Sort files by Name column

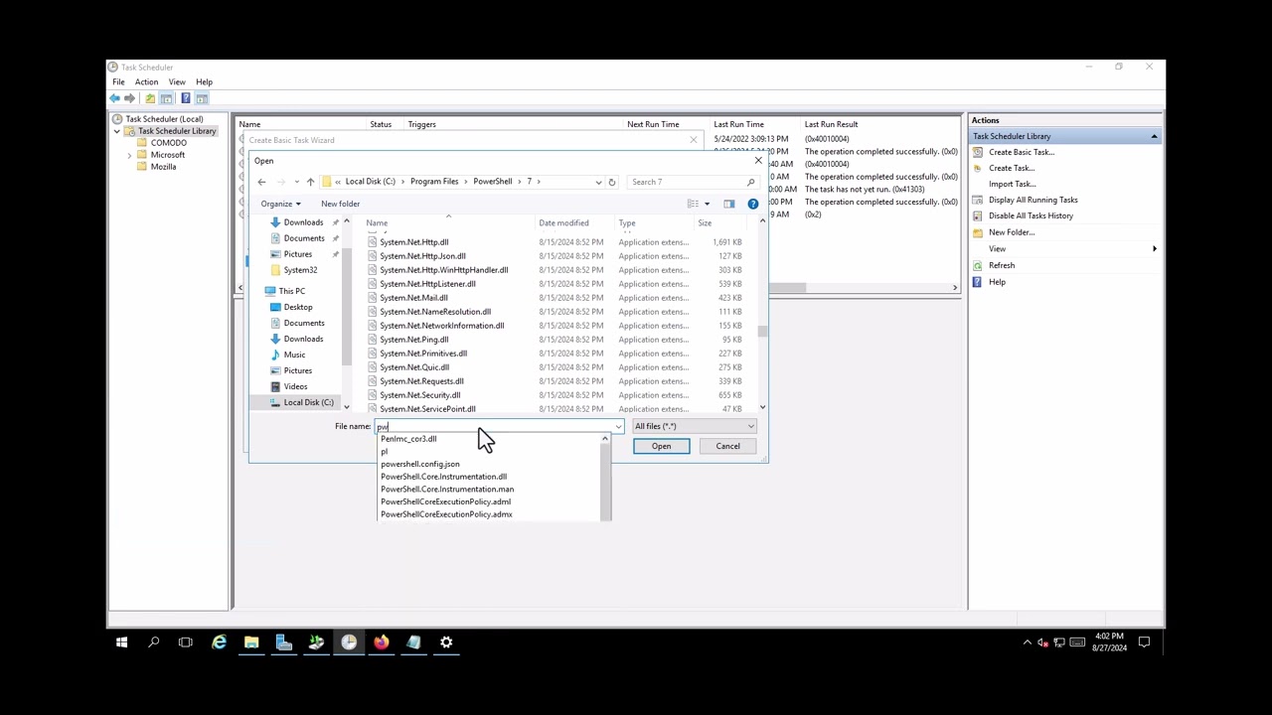[447, 222]
